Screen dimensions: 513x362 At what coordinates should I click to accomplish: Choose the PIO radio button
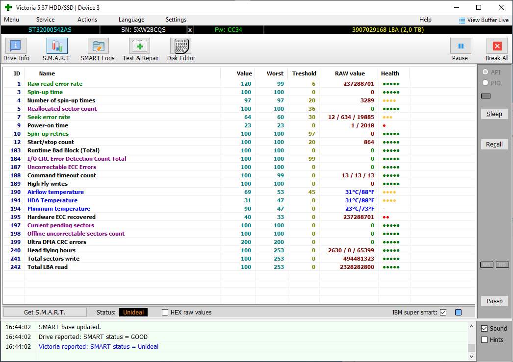[x=486, y=83]
